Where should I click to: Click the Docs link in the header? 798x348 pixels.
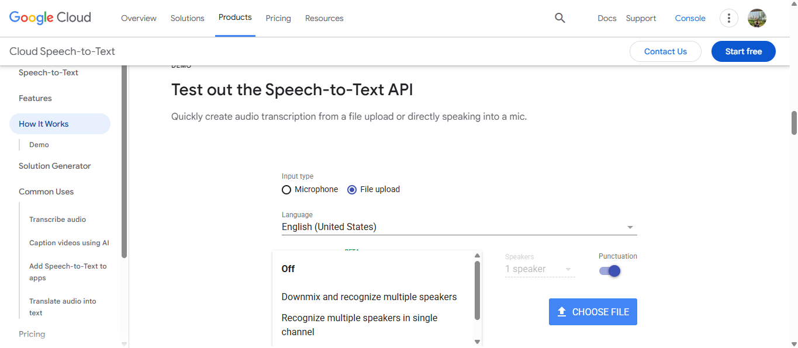(607, 18)
